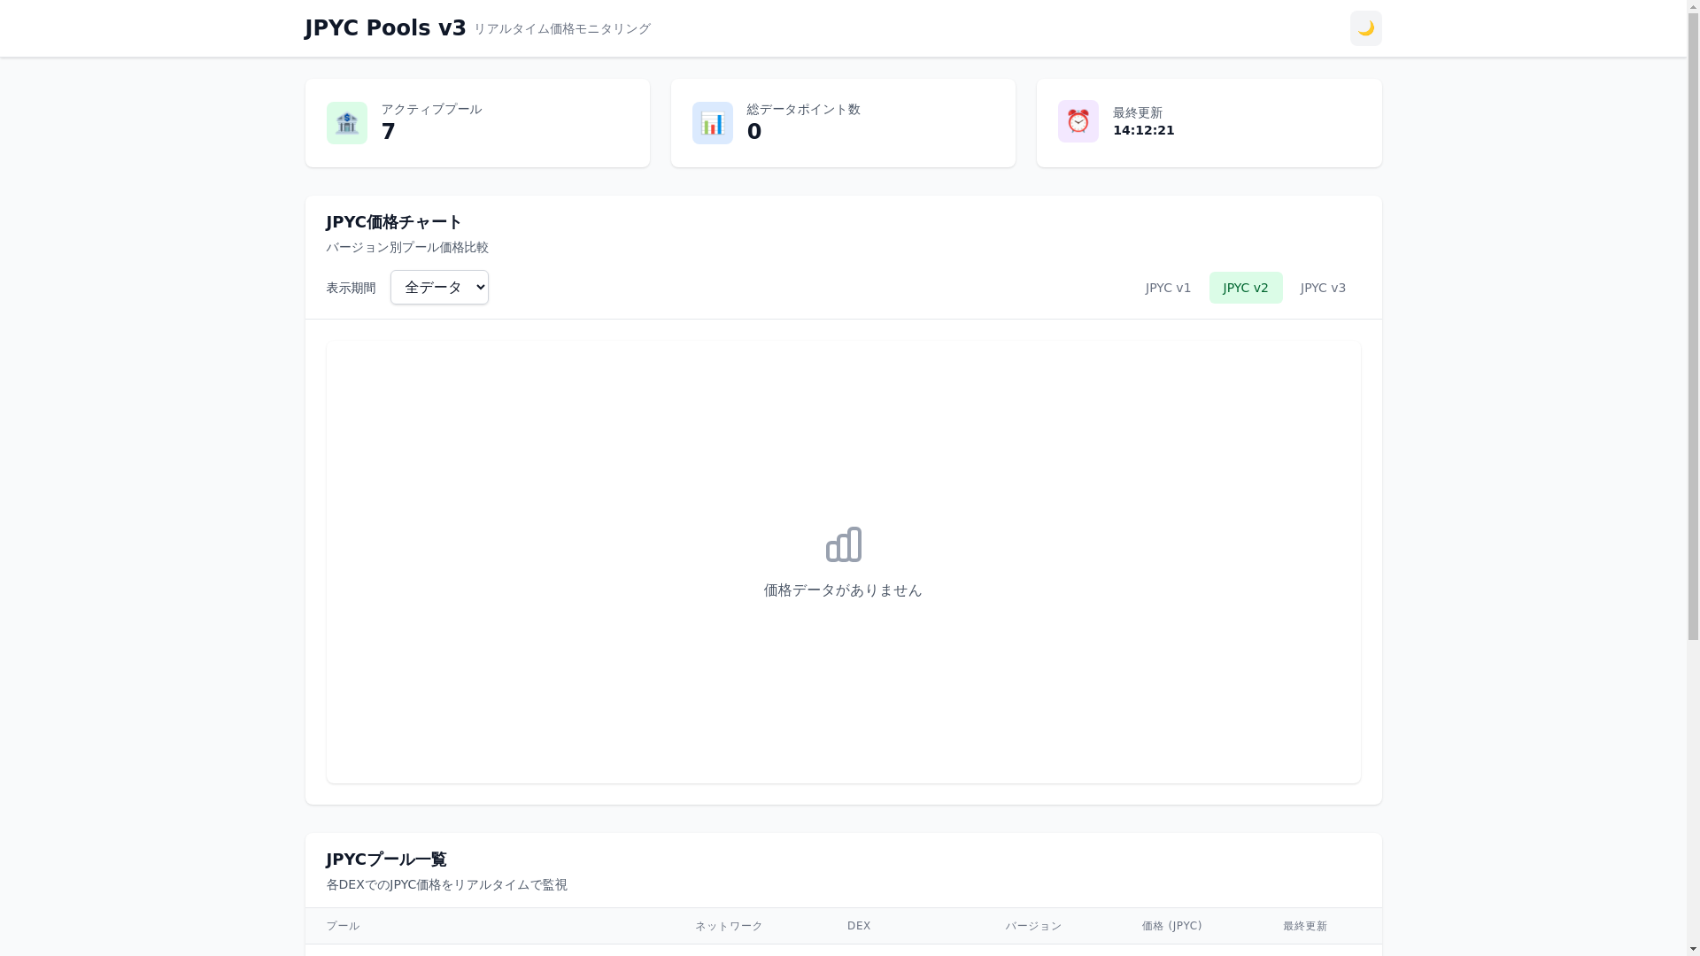Switch to the JPYC v1 tab
The height and width of the screenshot is (956, 1700).
point(1168,288)
